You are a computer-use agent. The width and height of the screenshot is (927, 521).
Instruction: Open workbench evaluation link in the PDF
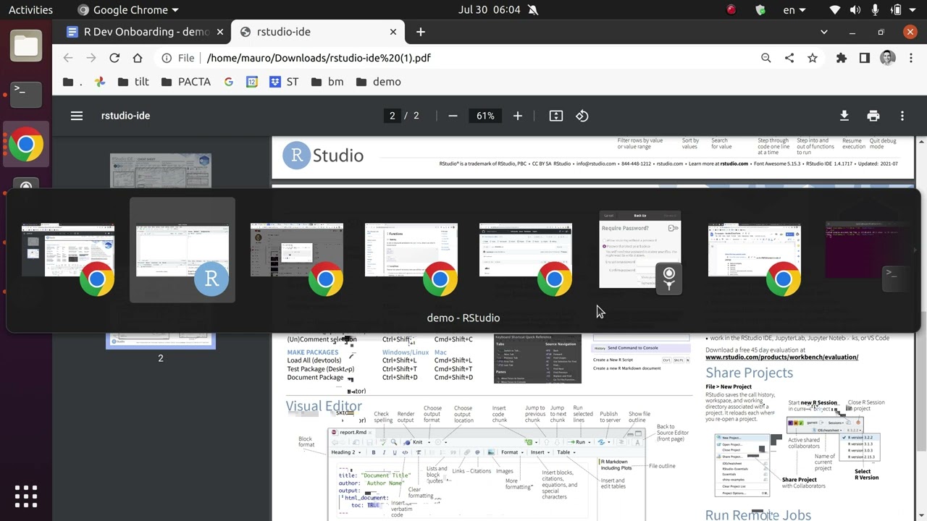tap(781, 357)
